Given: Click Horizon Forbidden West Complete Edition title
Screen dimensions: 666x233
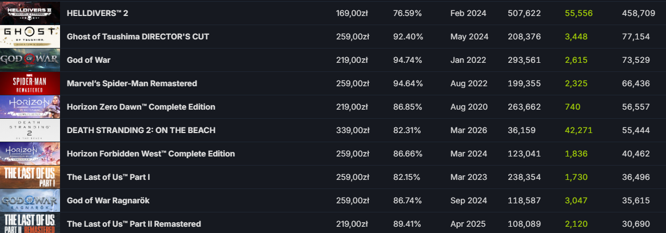Looking at the screenshot, I should coord(150,154).
